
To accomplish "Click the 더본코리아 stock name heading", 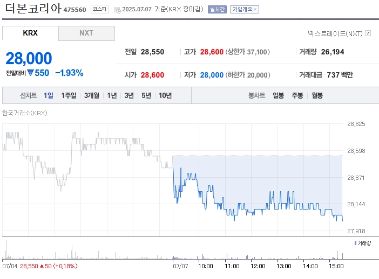I will click(33, 9).
